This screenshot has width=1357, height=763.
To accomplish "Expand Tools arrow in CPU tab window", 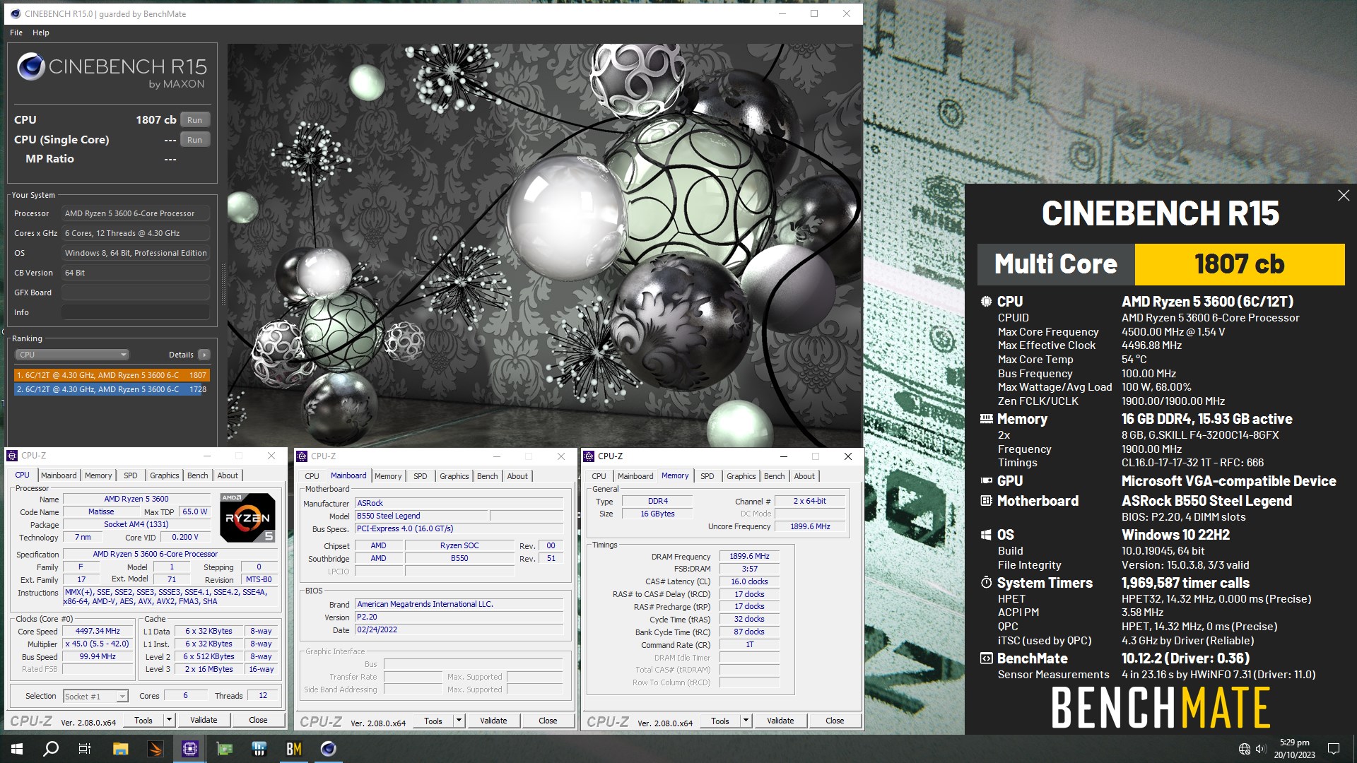I will pyautogui.click(x=169, y=721).
